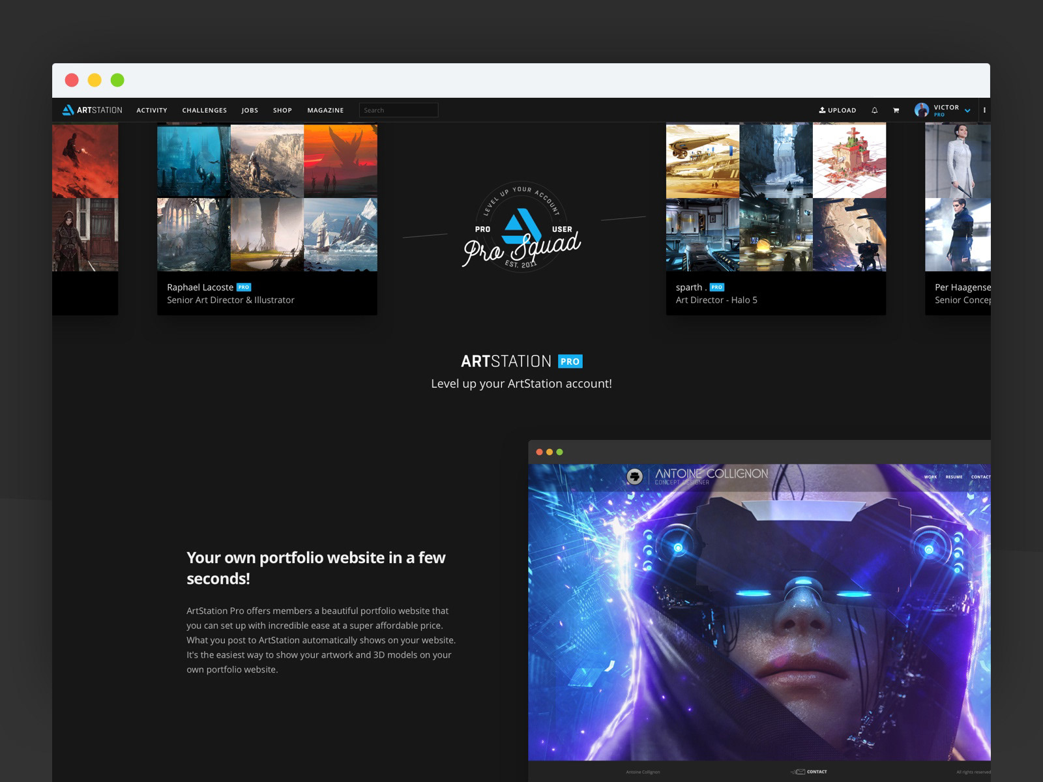Click the ArtStation logo in navbar
This screenshot has height=782, width=1043.
(92, 110)
